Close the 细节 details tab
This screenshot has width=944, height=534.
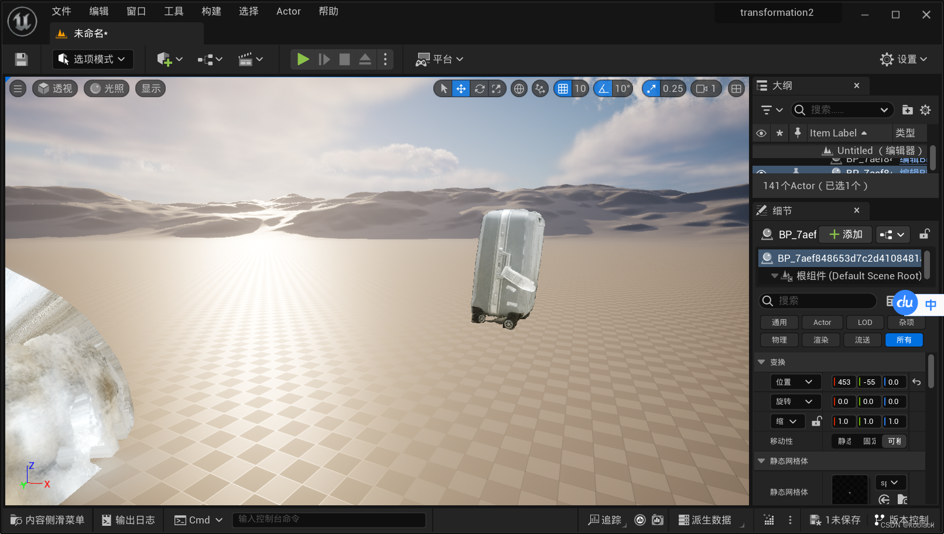point(857,210)
